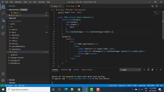Open Explorer more actions ellipsis

click(46, 6)
